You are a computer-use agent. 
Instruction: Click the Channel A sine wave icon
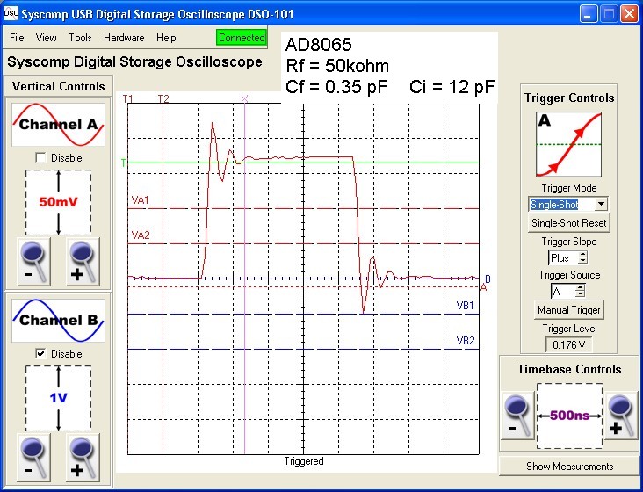click(x=58, y=125)
